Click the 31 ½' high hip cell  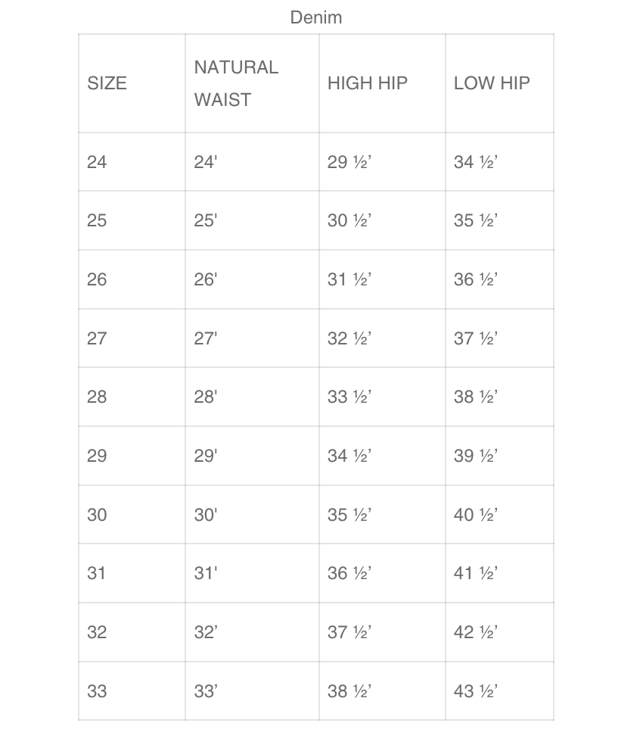(349, 279)
